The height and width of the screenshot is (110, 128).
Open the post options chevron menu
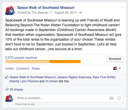tap(122, 7)
